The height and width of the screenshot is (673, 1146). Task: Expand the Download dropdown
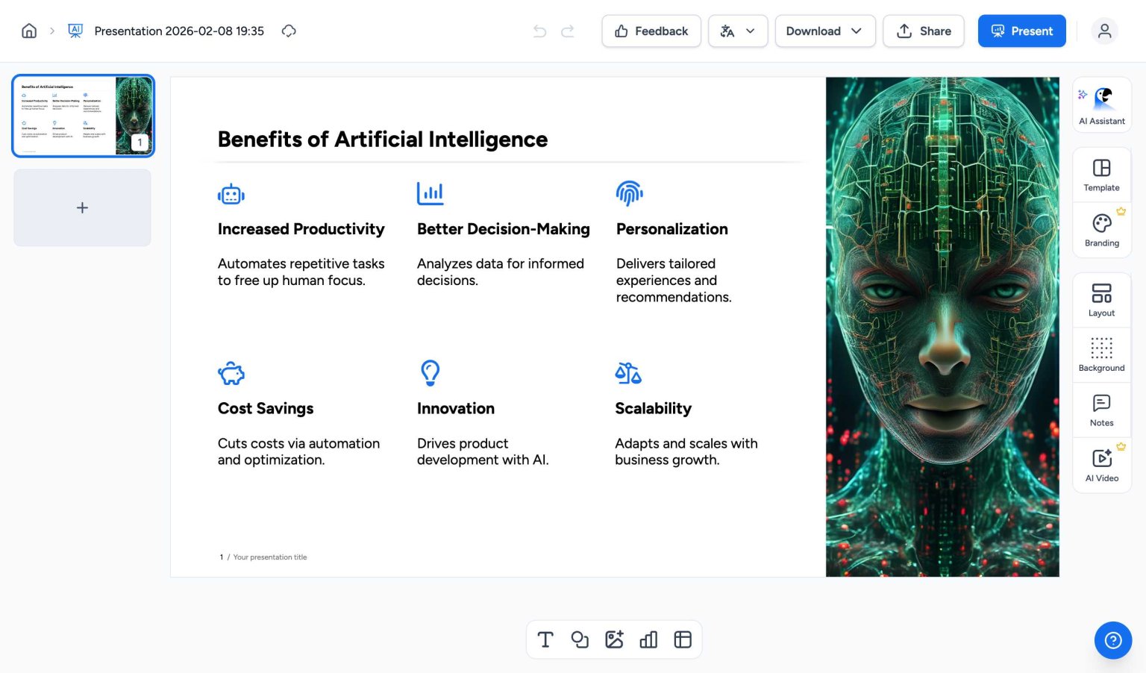tap(825, 31)
